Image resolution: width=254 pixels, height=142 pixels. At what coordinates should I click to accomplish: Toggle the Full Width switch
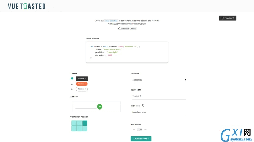pos(139,129)
